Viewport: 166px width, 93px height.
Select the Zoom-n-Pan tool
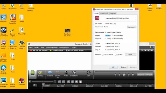[58, 75]
